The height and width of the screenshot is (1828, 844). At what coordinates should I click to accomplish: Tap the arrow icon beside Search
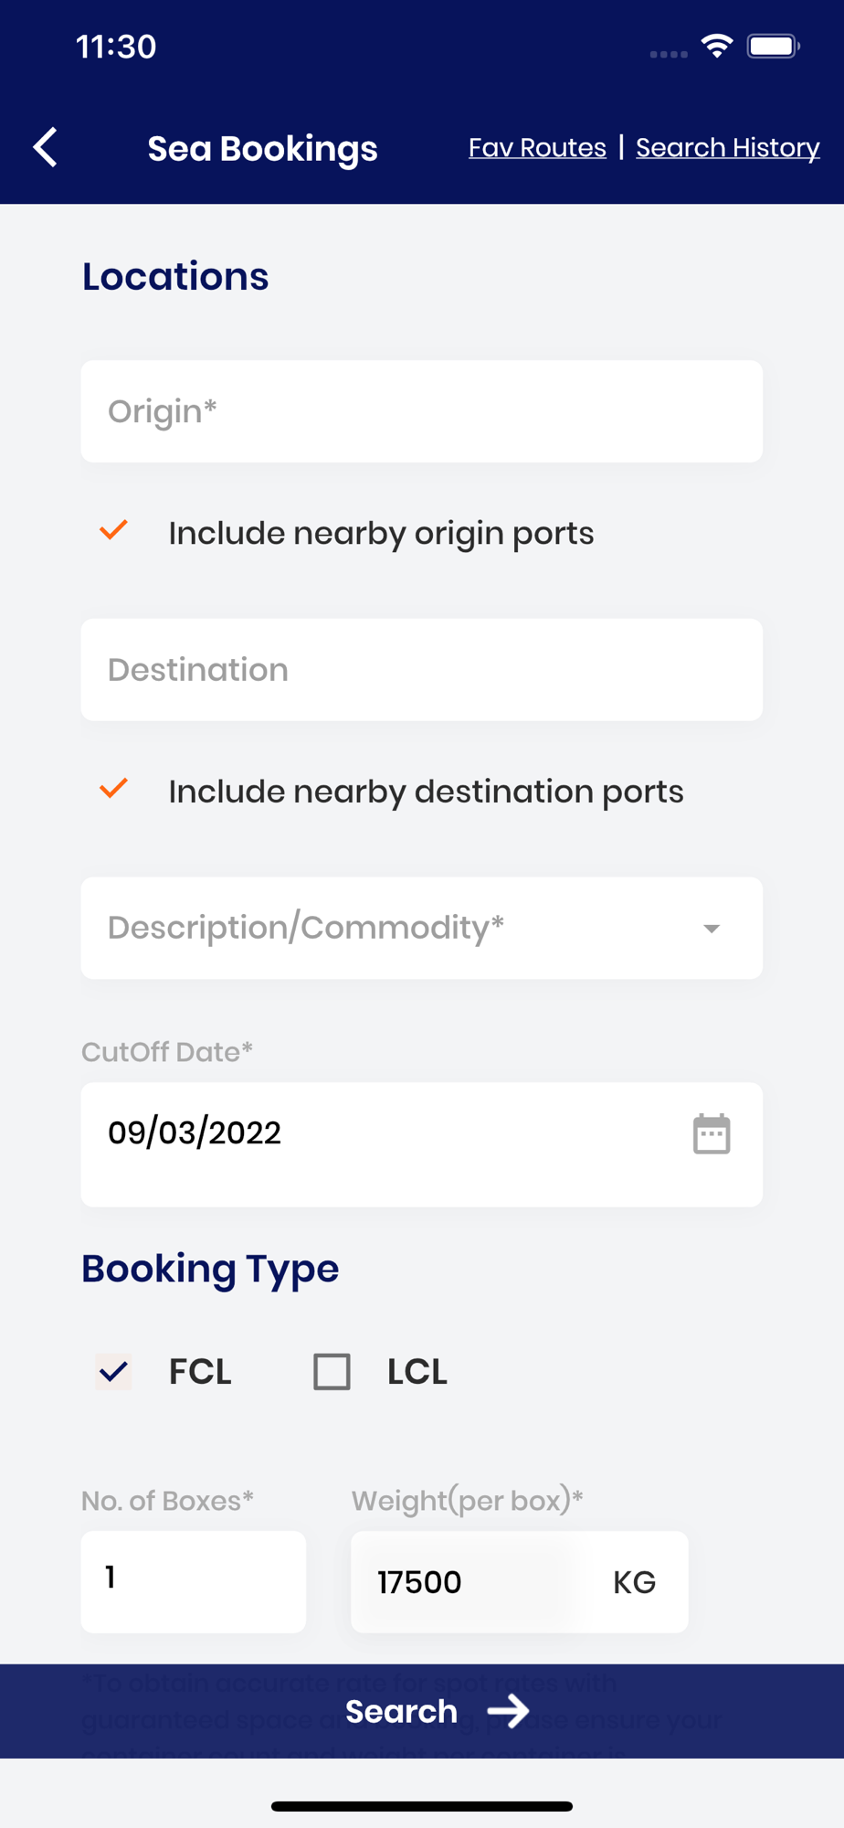[x=509, y=1711]
